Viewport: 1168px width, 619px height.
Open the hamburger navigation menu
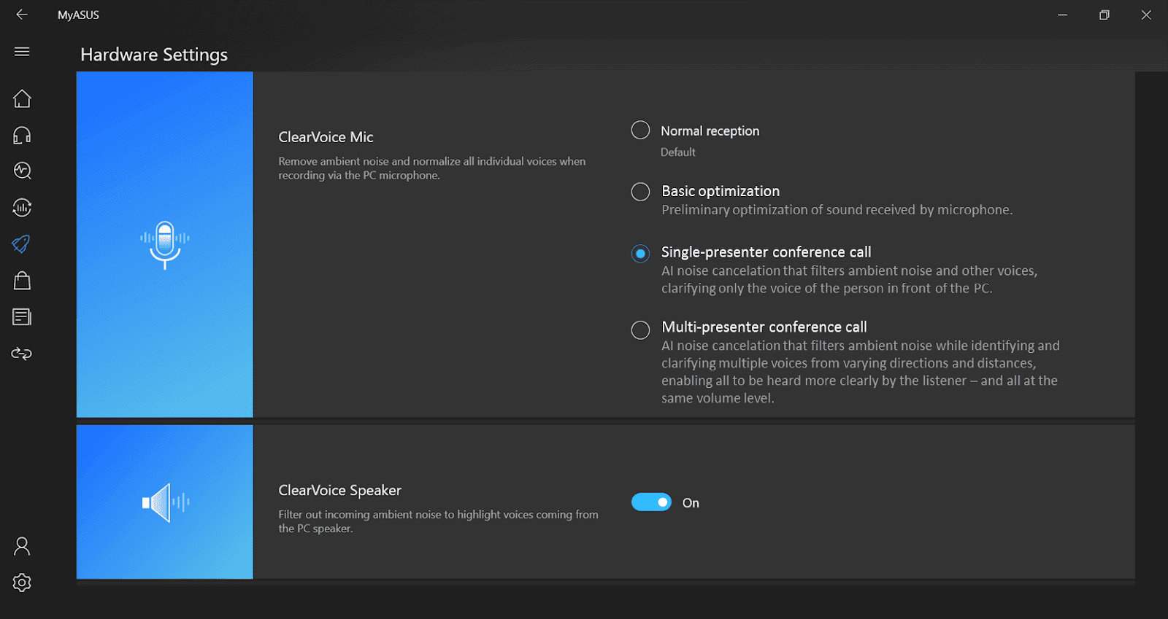tap(22, 52)
